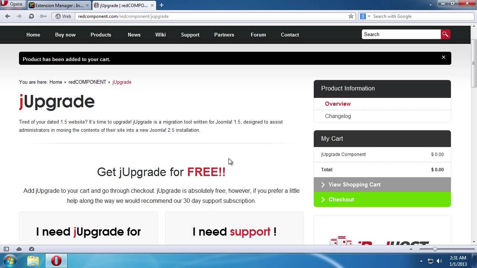Open the Buy now menu item
The width and height of the screenshot is (477, 268).
pyautogui.click(x=65, y=35)
